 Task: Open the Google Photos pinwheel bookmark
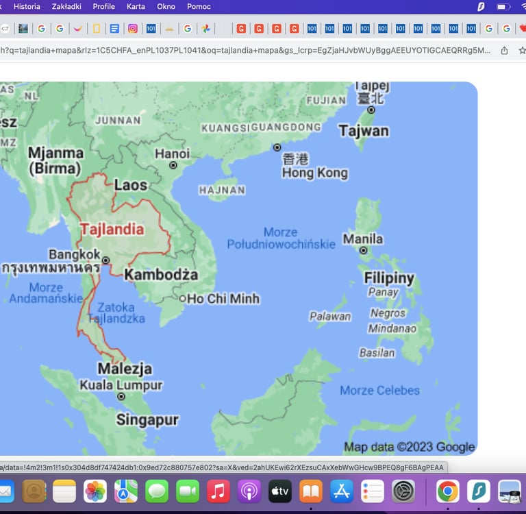(205, 29)
